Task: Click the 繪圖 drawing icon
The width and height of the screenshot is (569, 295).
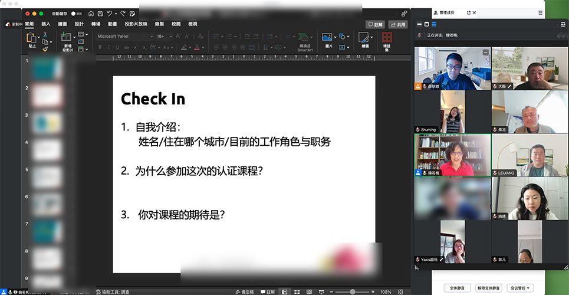Action: [x=365, y=40]
